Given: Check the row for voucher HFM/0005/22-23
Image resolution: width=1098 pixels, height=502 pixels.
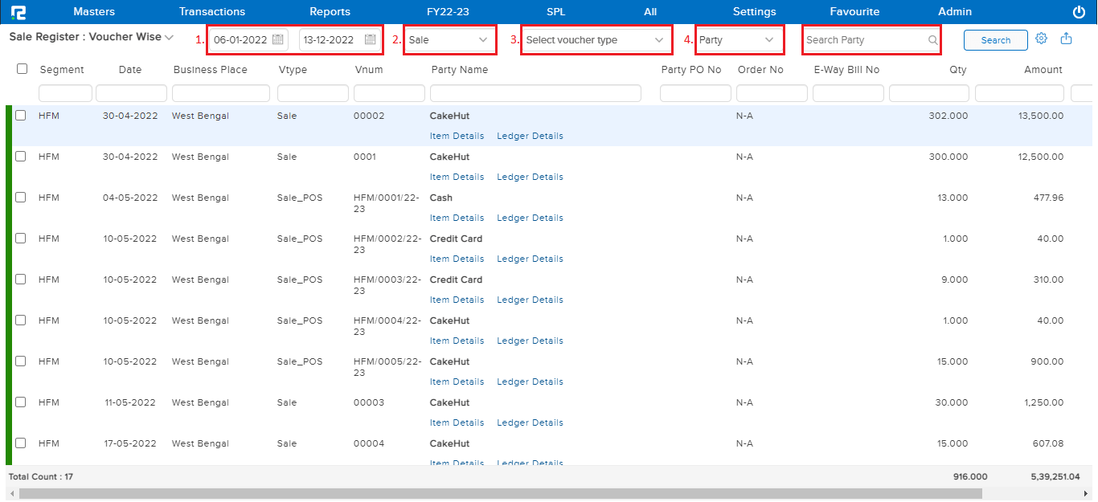Looking at the screenshot, I should (21, 361).
